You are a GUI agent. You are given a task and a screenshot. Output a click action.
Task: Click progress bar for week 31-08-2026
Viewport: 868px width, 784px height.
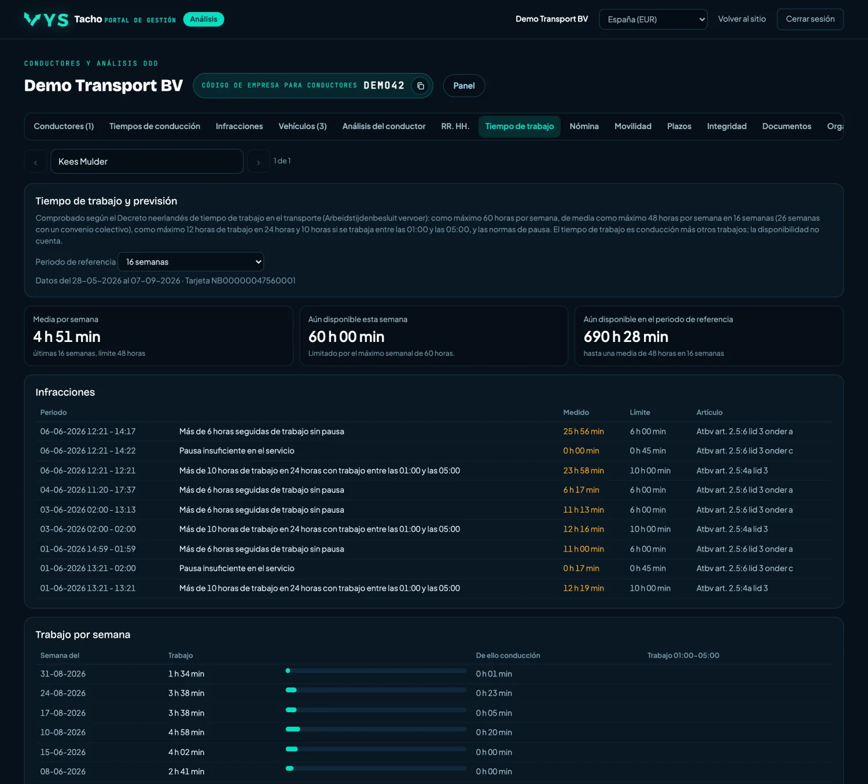click(x=376, y=671)
